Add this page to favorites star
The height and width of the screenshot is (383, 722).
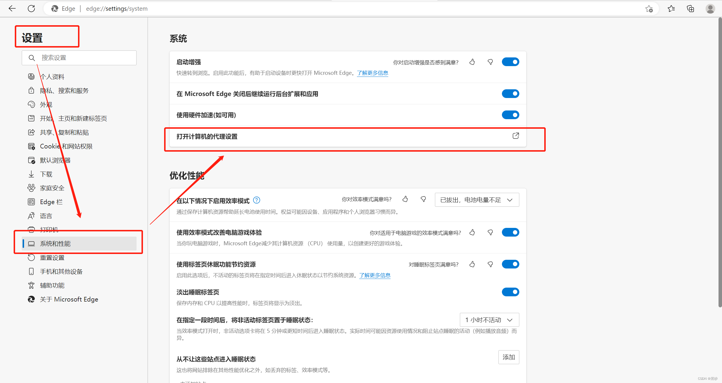(x=649, y=9)
